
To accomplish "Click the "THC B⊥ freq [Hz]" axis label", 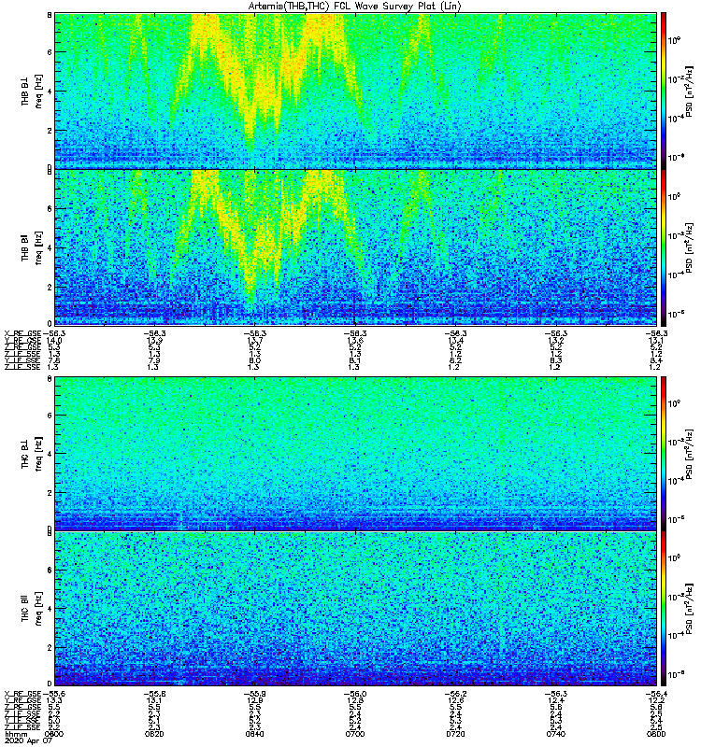I will [x=32, y=454].
